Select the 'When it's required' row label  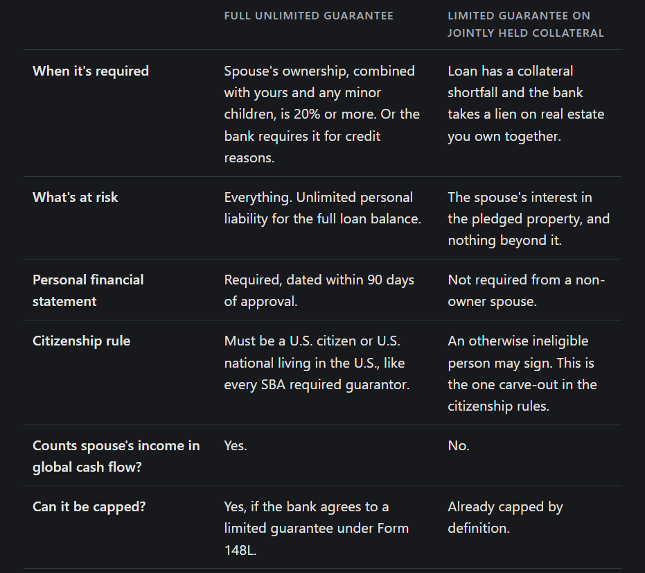click(91, 71)
